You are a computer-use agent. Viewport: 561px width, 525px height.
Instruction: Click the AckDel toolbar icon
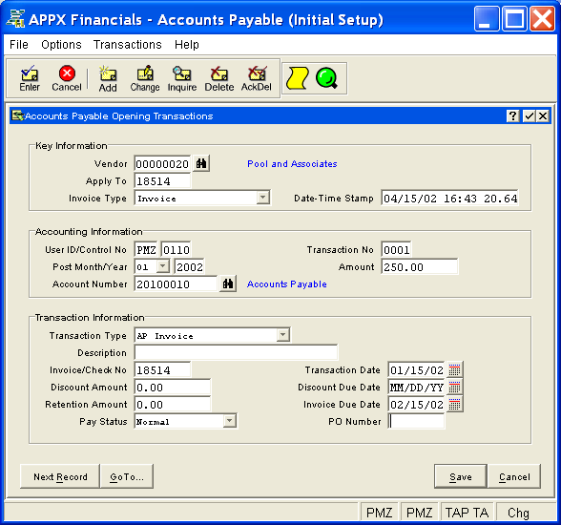tap(256, 78)
